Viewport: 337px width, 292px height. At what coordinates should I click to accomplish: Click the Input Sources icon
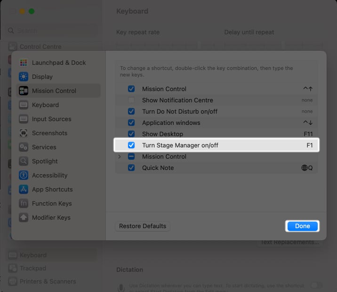24,119
